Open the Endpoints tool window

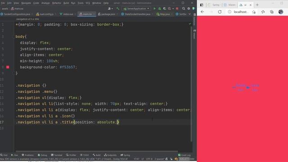110,155
